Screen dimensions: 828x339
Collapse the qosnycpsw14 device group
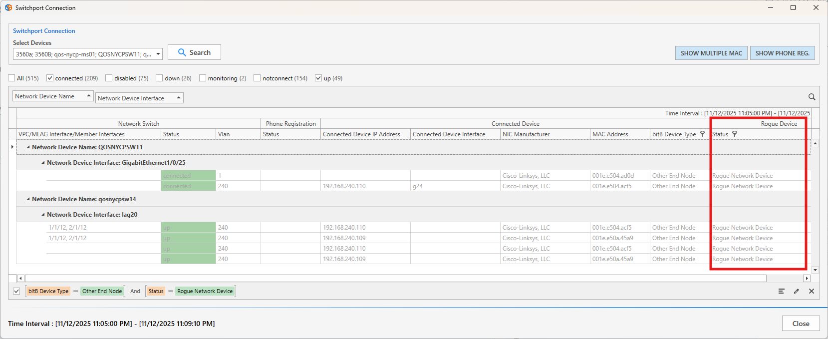(x=28, y=199)
